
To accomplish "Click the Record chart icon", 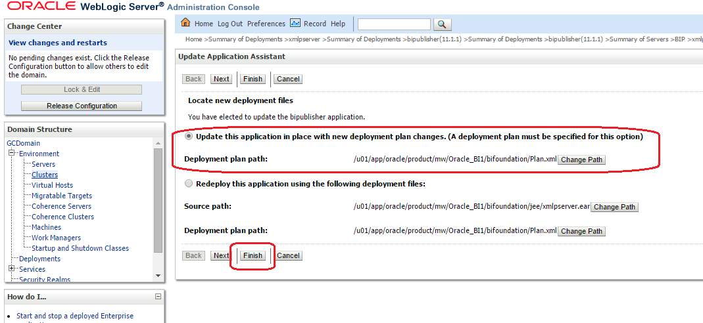I will coord(295,23).
